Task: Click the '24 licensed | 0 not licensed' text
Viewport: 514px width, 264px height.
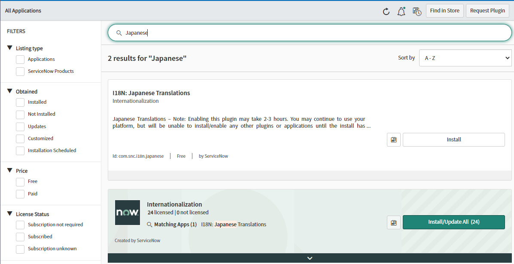Action: coord(178,213)
